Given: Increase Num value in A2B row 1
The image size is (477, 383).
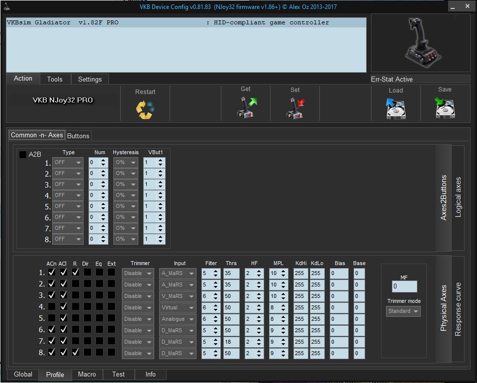Looking at the screenshot, I should [x=103, y=160].
